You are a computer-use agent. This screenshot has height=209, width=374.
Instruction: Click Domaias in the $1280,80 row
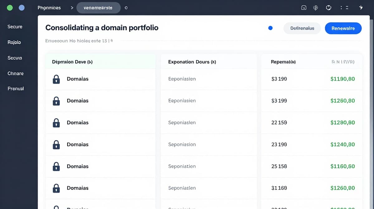click(78, 123)
